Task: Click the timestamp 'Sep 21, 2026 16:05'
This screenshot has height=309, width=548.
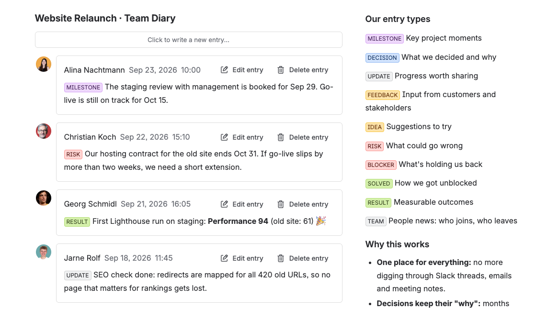Action: (x=156, y=204)
